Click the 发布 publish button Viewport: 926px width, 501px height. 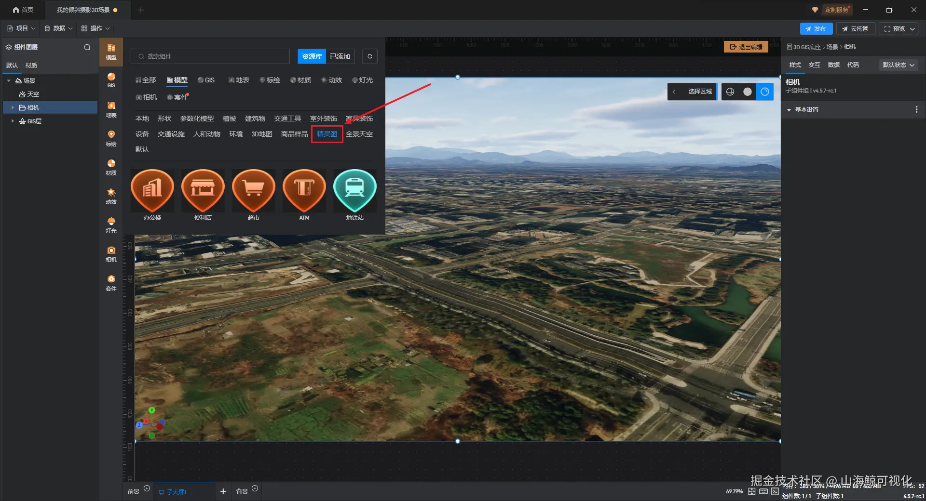[816, 29]
